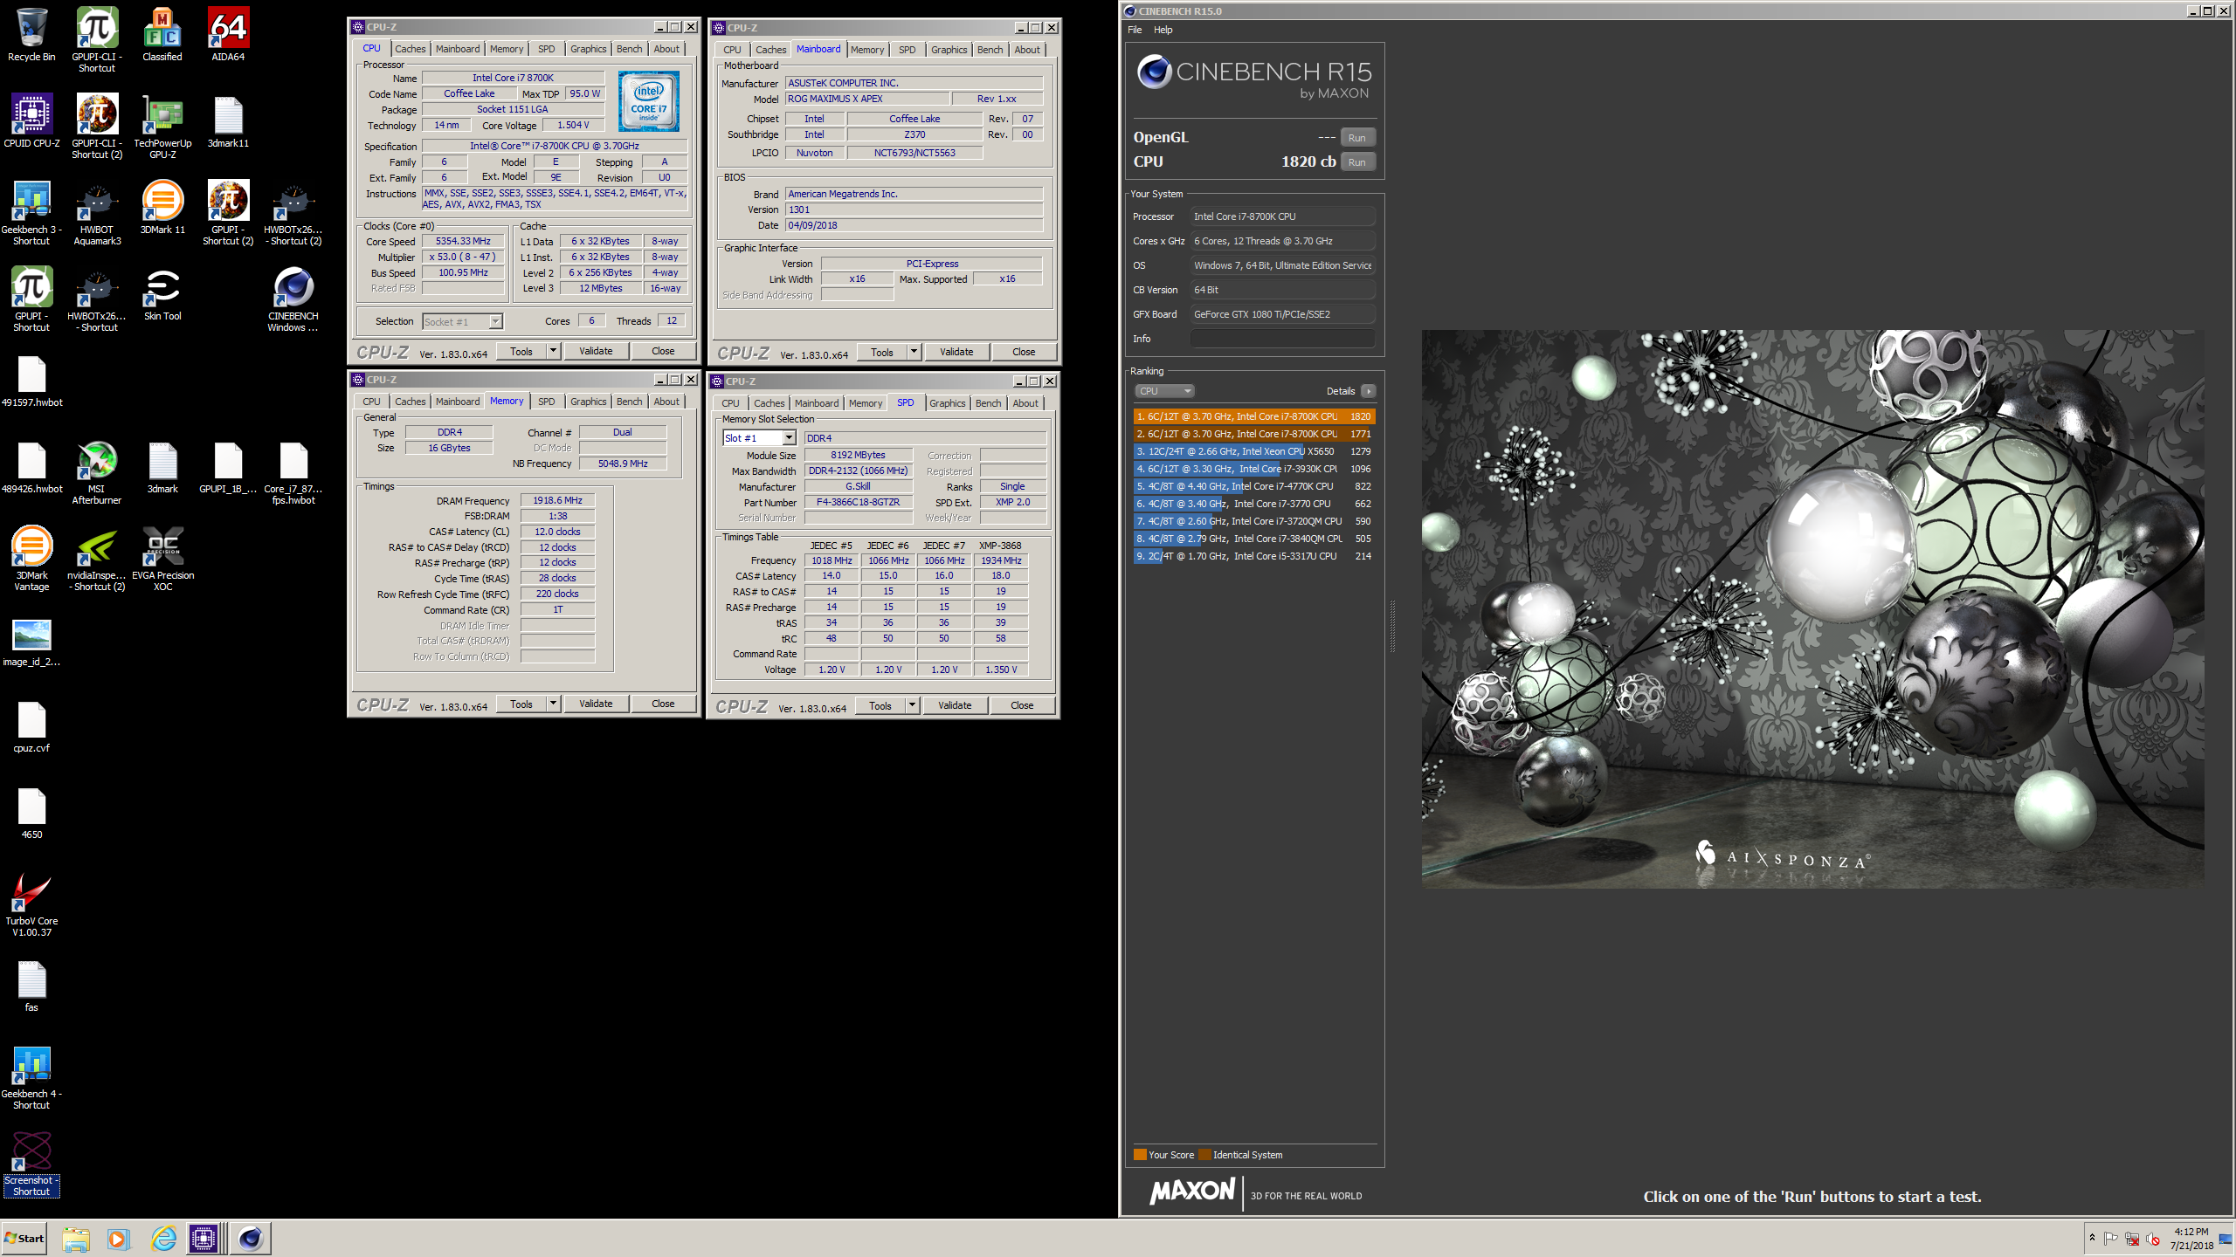The image size is (2236, 1257).
Task: Open the Cinebench Ranking CPU dropdown
Action: (1164, 391)
